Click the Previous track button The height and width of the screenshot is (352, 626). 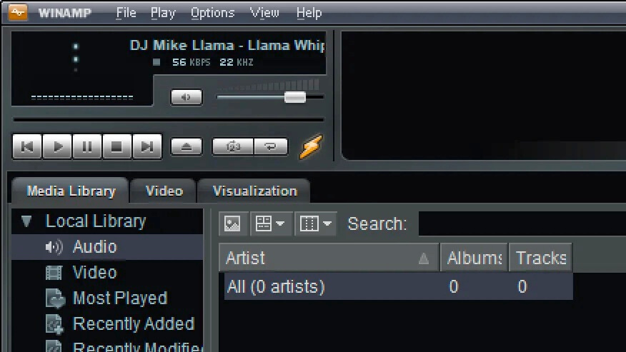(x=27, y=146)
